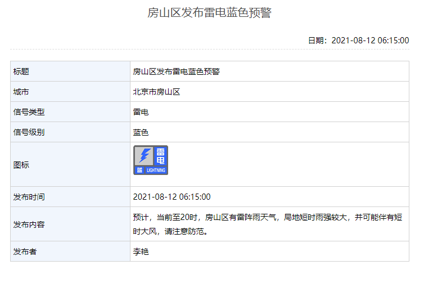This screenshot has width=424, height=283.
Task: Click the LIGHTNING caption on the warning icon
Action: [156, 169]
